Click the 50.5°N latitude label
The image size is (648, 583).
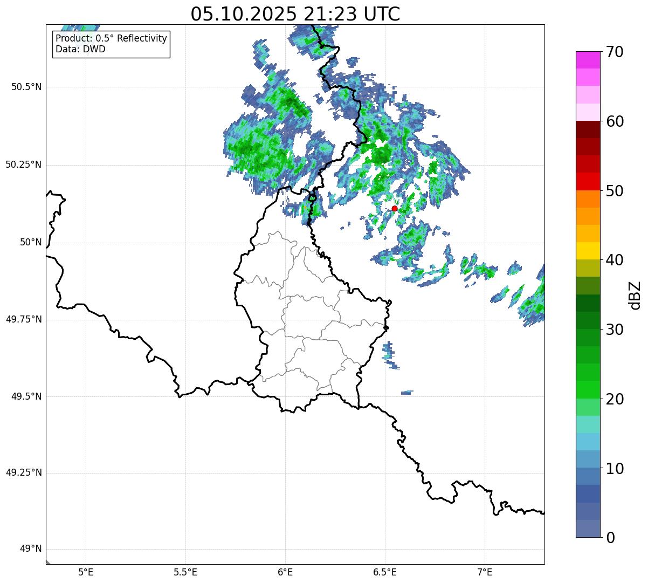pos(26,87)
